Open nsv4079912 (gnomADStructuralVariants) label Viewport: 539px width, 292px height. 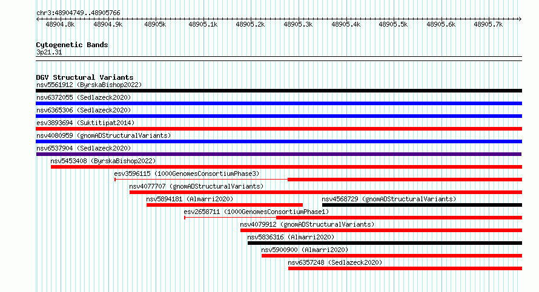[307, 224]
